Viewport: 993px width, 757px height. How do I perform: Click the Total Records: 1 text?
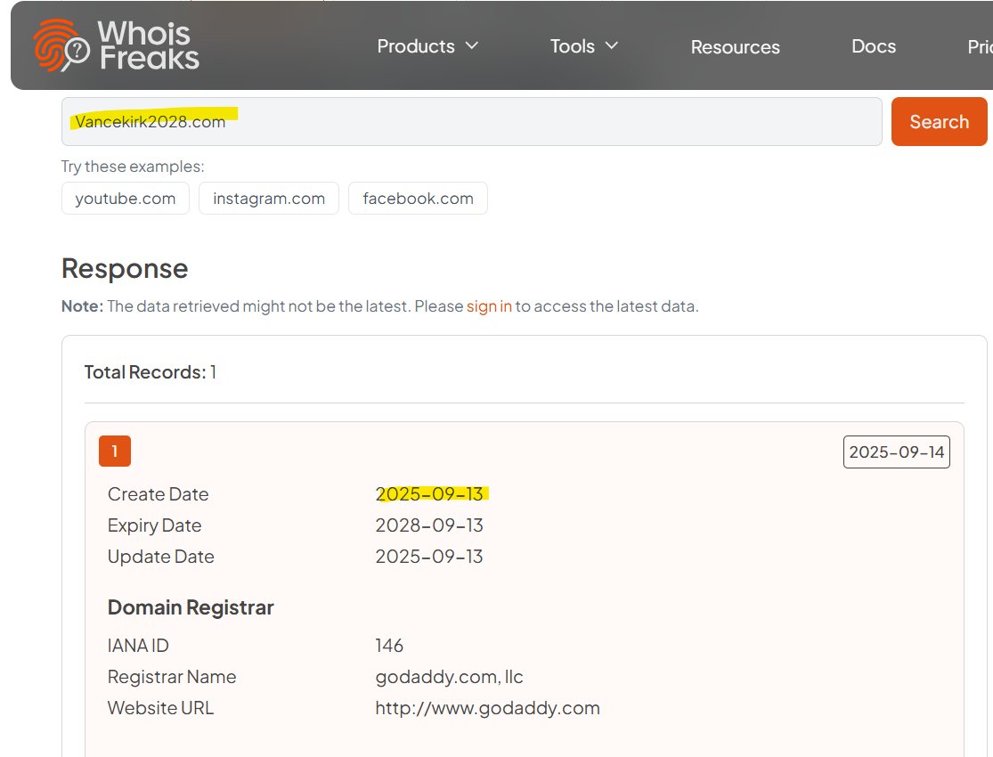[151, 372]
